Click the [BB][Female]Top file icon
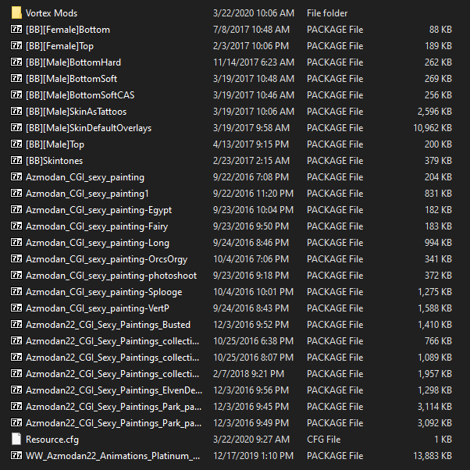470x470 pixels. [x=16, y=45]
